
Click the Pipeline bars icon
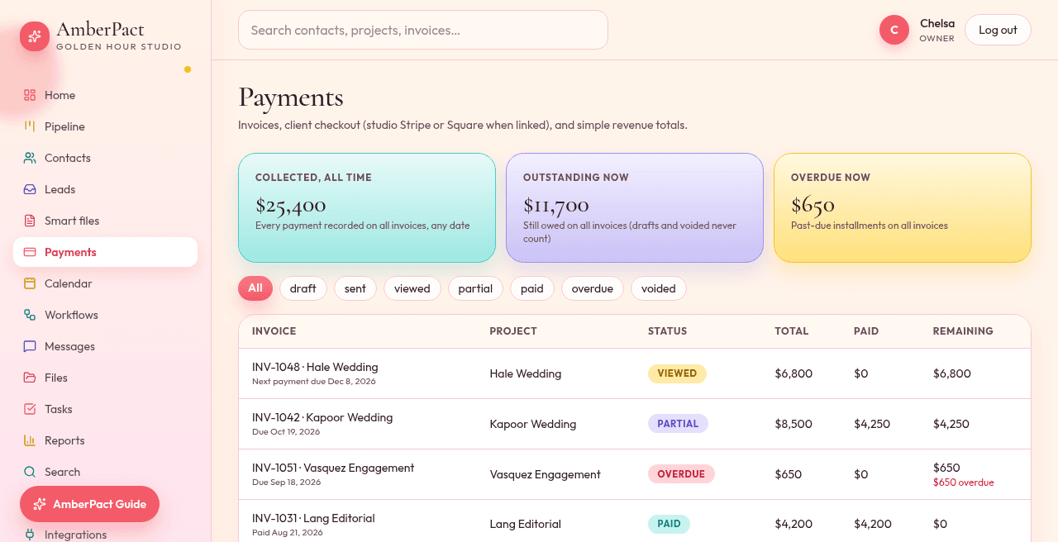coord(30,126)
